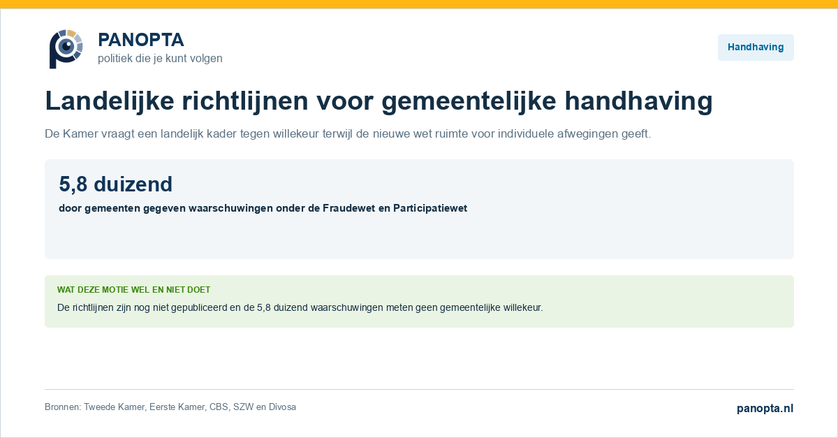Click the grey statistics card
This screenshot has height=438, width=838.
pos(419,209)
